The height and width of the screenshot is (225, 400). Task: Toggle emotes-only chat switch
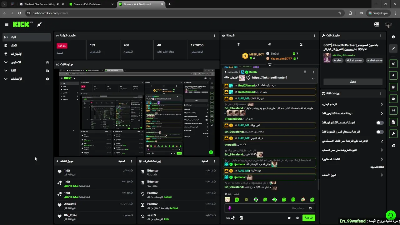(380, 132)
